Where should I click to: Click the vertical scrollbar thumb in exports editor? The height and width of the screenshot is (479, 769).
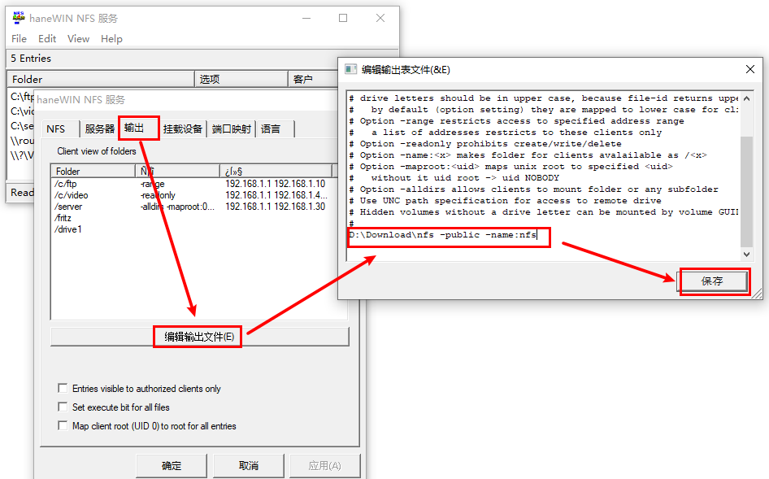coord(746,191)
